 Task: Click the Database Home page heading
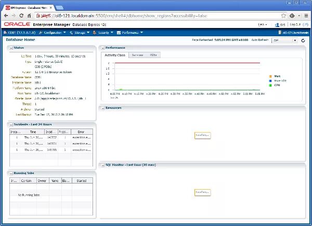(x=20, y=40)
